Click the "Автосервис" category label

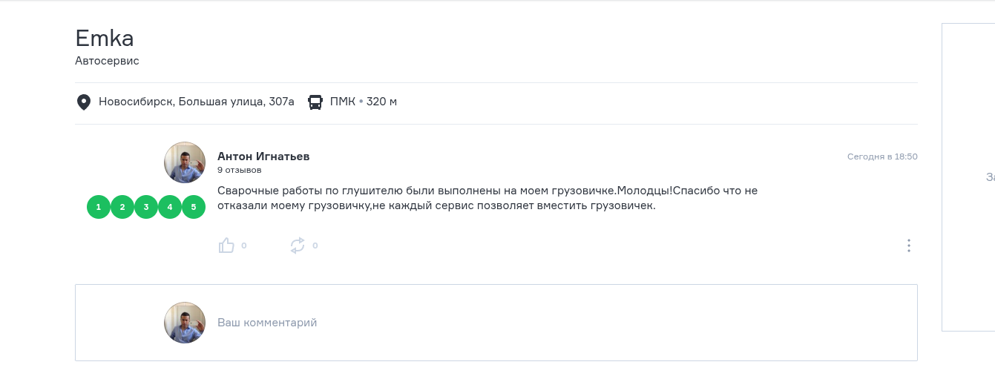[x=107, y=61]
